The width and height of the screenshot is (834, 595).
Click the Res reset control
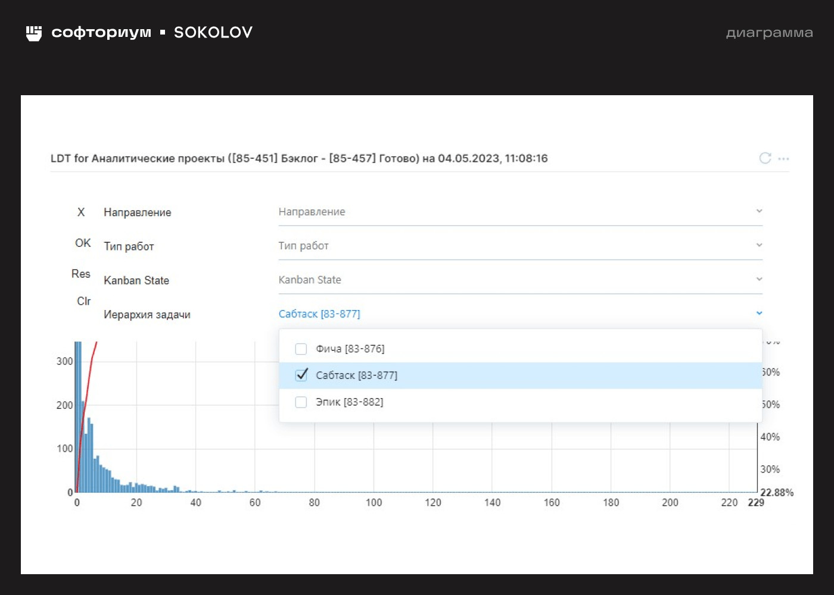coord(81,274)
